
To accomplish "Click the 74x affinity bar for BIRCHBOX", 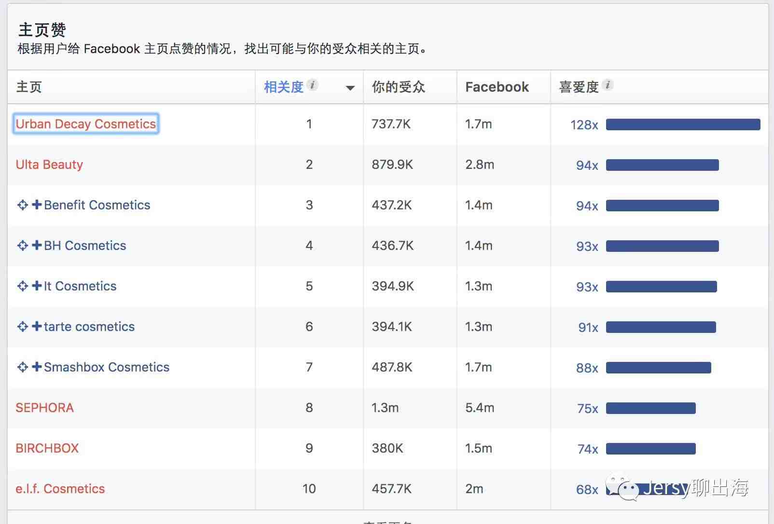I will click(650, 449).
